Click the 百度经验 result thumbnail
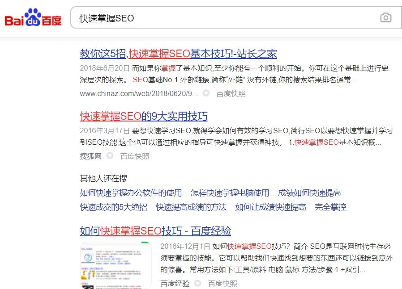 pos(115,265)
